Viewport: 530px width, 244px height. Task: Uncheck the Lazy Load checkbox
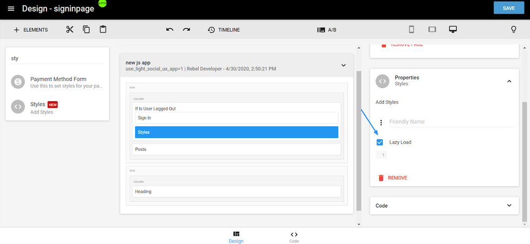[x=380, y=142]
